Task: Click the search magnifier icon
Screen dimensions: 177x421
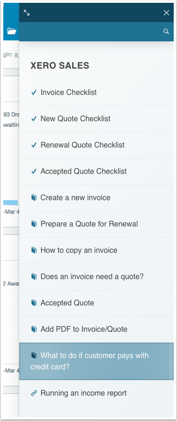Action: (x=166, y=31)
